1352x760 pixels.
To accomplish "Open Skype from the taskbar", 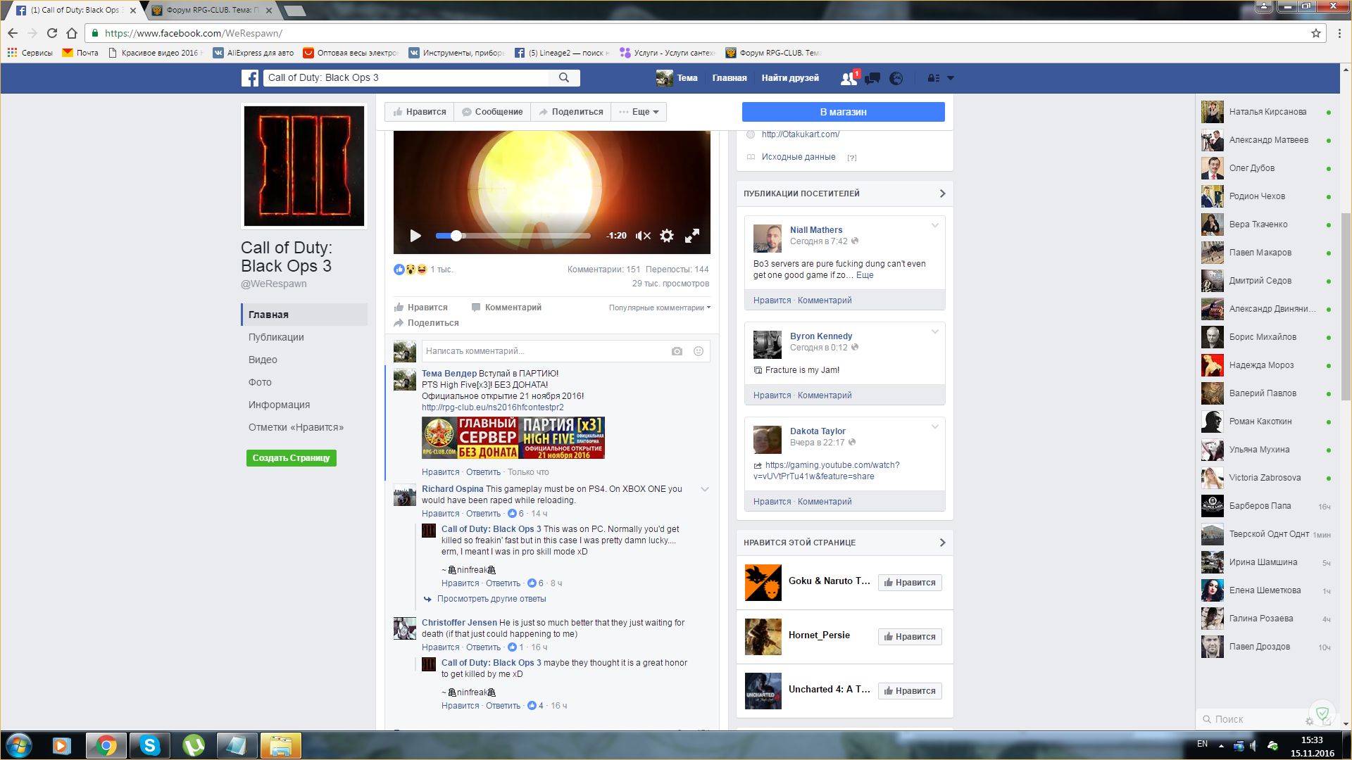I will (x=150, y=745).
